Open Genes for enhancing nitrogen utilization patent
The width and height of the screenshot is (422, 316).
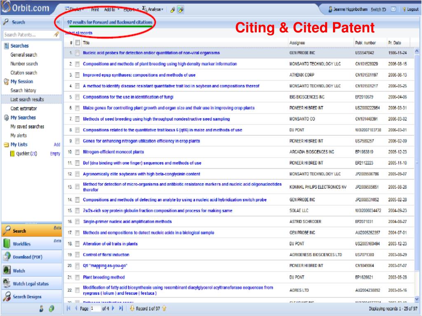click(x=141, y=141)
